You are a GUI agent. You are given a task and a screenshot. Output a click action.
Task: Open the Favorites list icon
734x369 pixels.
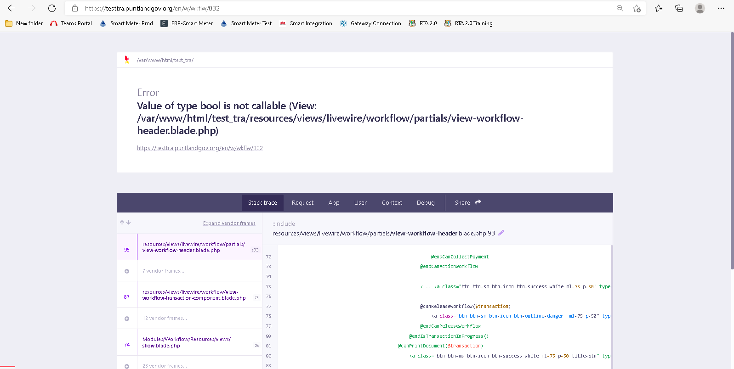(x=659, y=8)
